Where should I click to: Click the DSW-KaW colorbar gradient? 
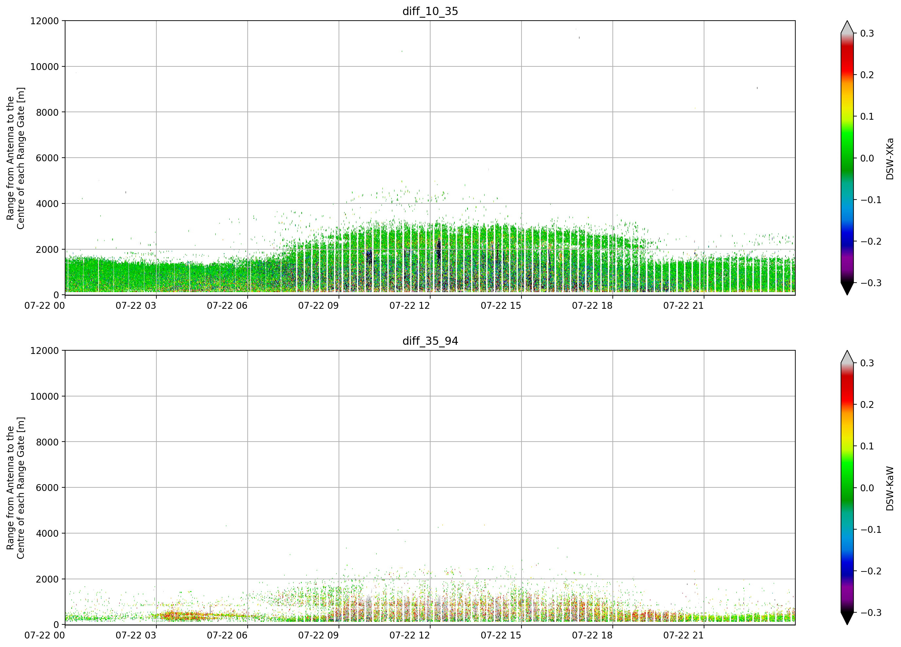click(x=847, y=488)
